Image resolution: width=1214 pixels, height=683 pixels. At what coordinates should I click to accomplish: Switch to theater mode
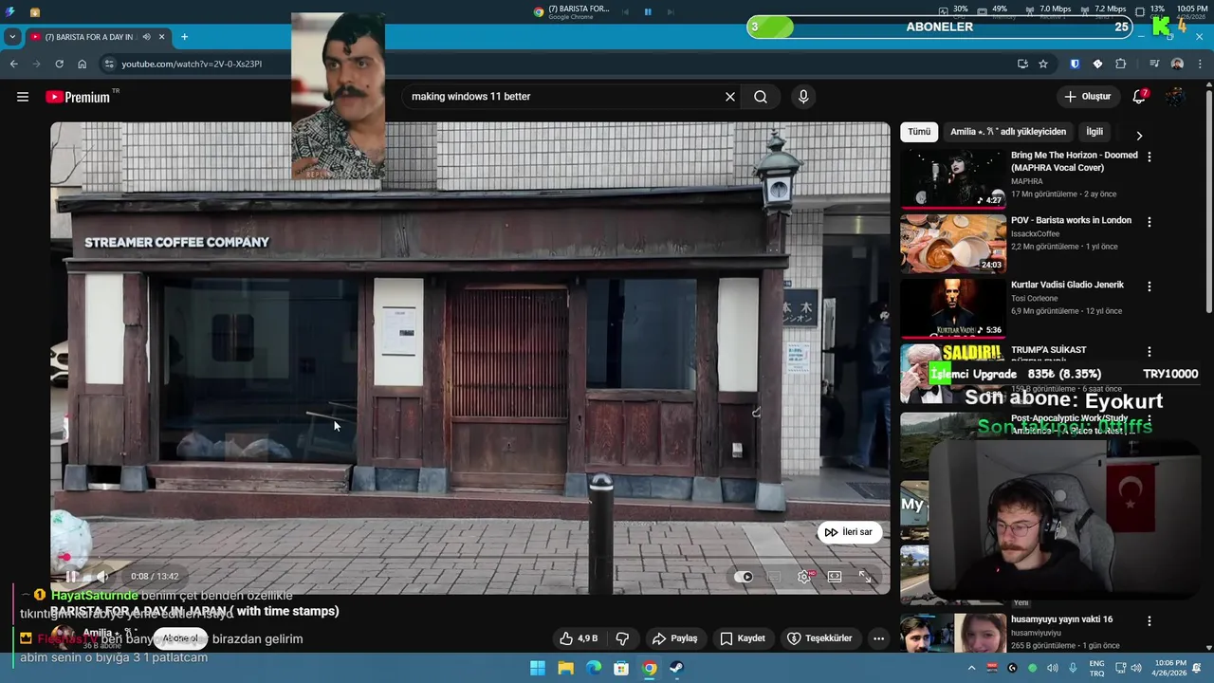click(x=835, y=577)
